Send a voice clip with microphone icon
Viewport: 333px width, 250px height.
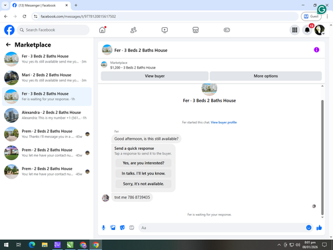[x=103, y=227]
